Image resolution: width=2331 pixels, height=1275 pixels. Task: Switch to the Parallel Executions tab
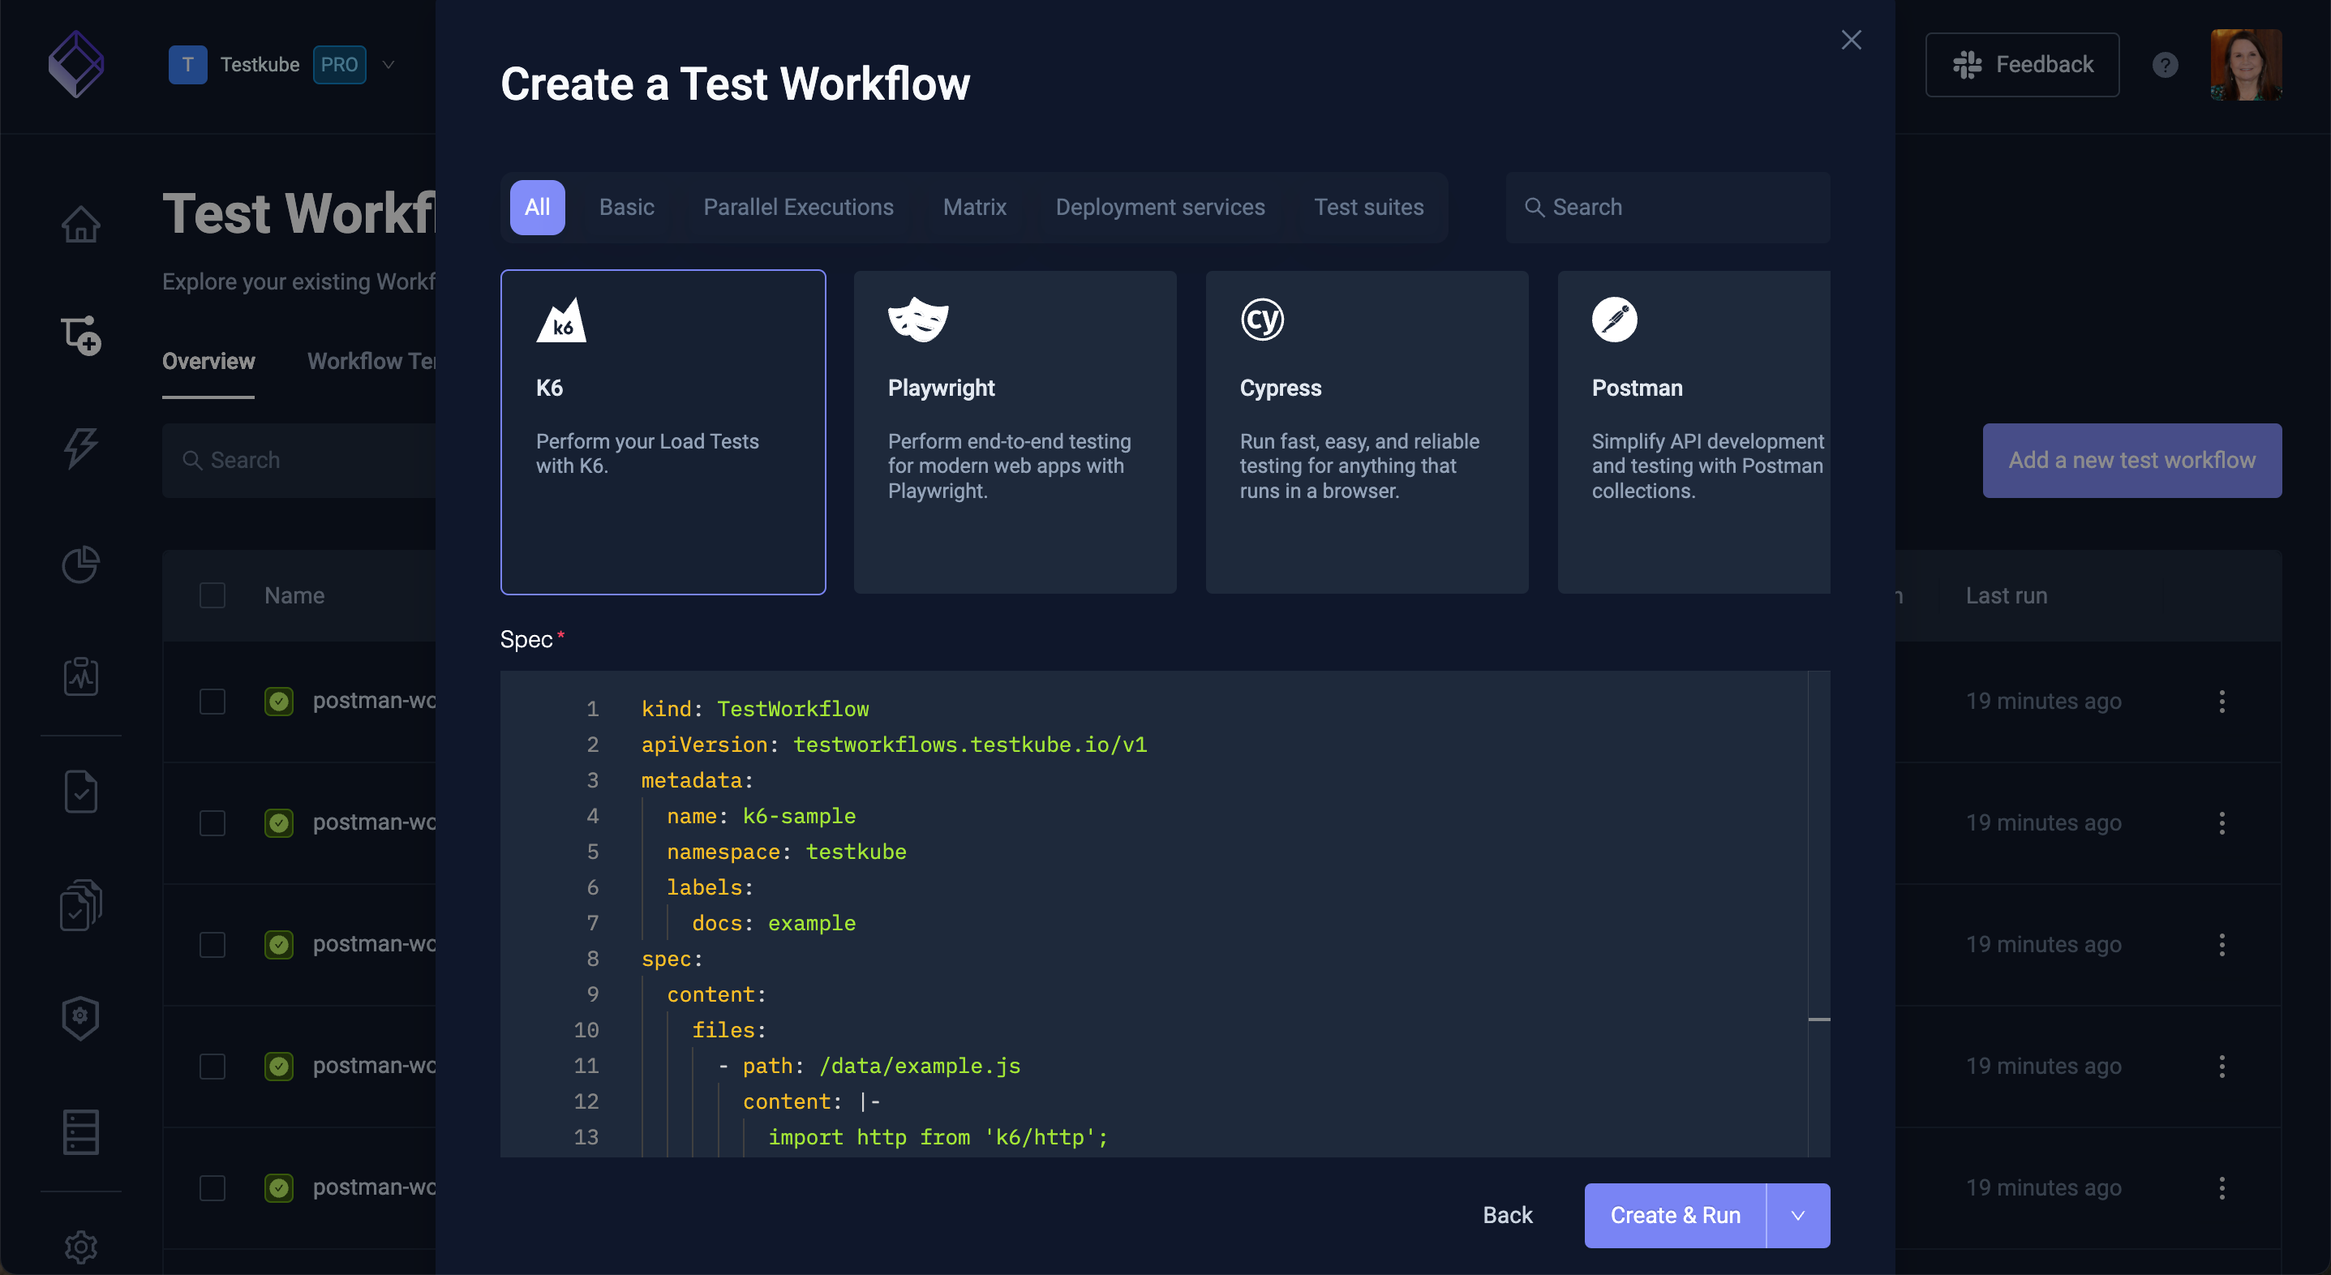pos(798,206)
